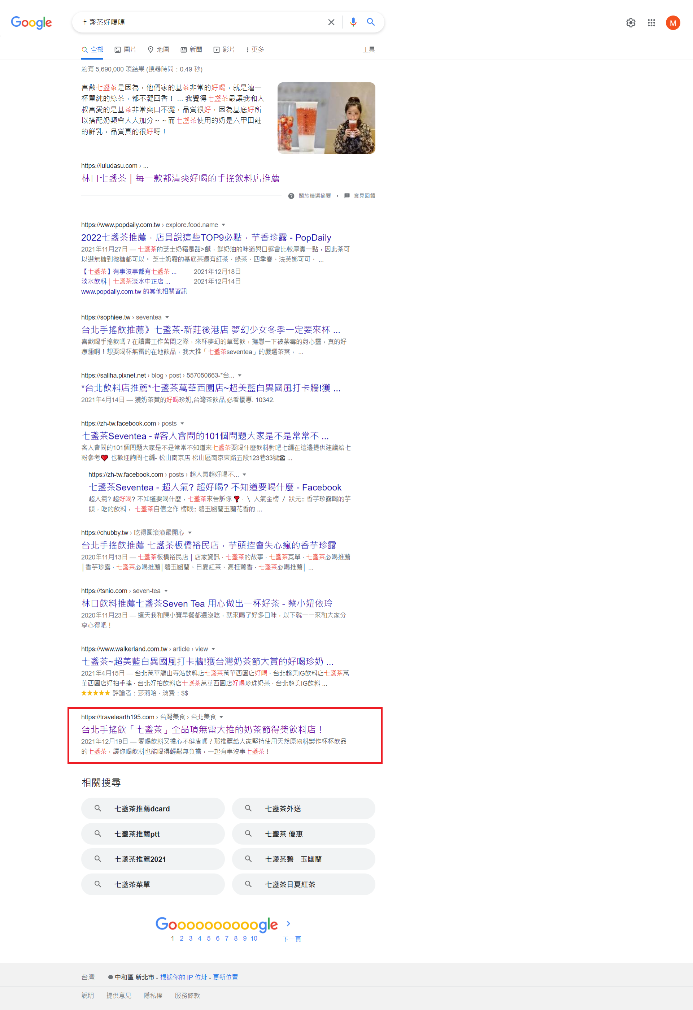This screenshot has width=693, height=1010.
Task: Open the saliha pixnet 七盞茶萬華西園店 result
Action: (x=211, y=388)
